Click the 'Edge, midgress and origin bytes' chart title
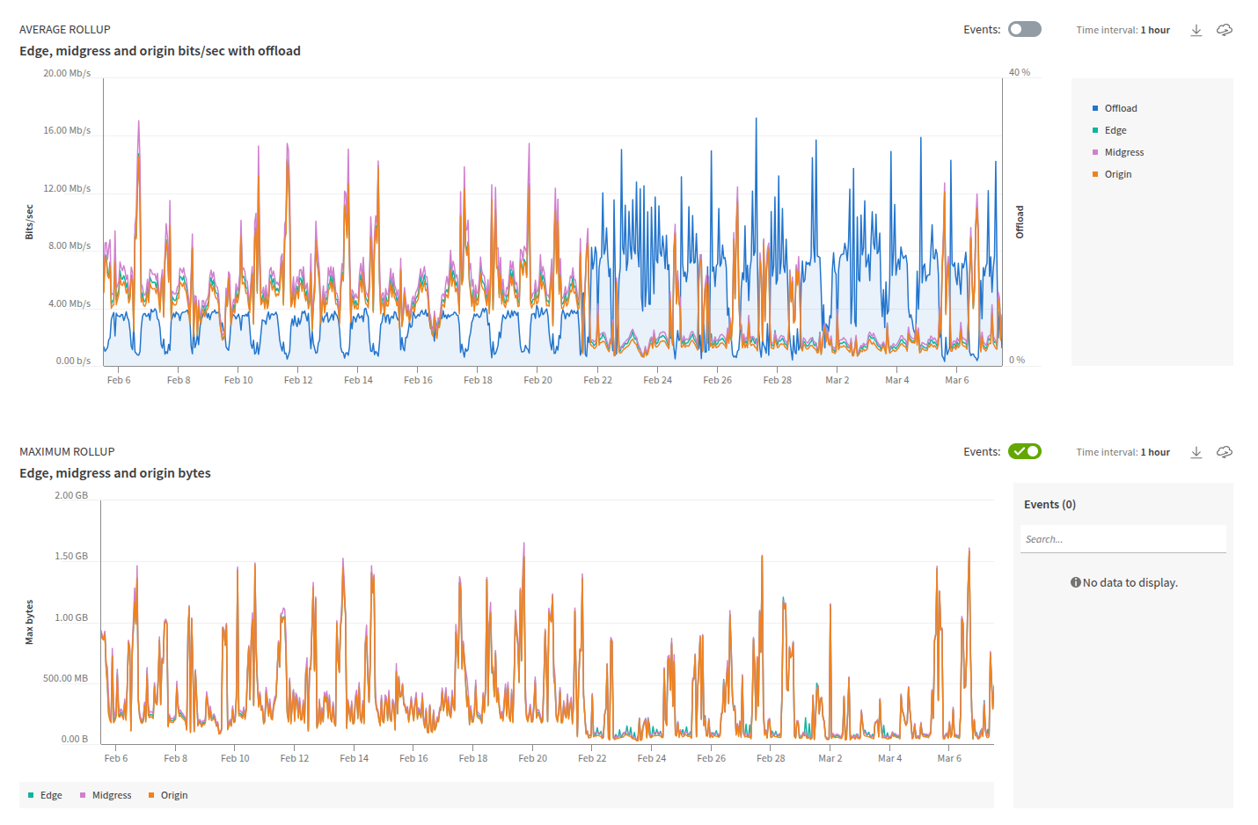1258x825 pixels. tap(114, 472)
